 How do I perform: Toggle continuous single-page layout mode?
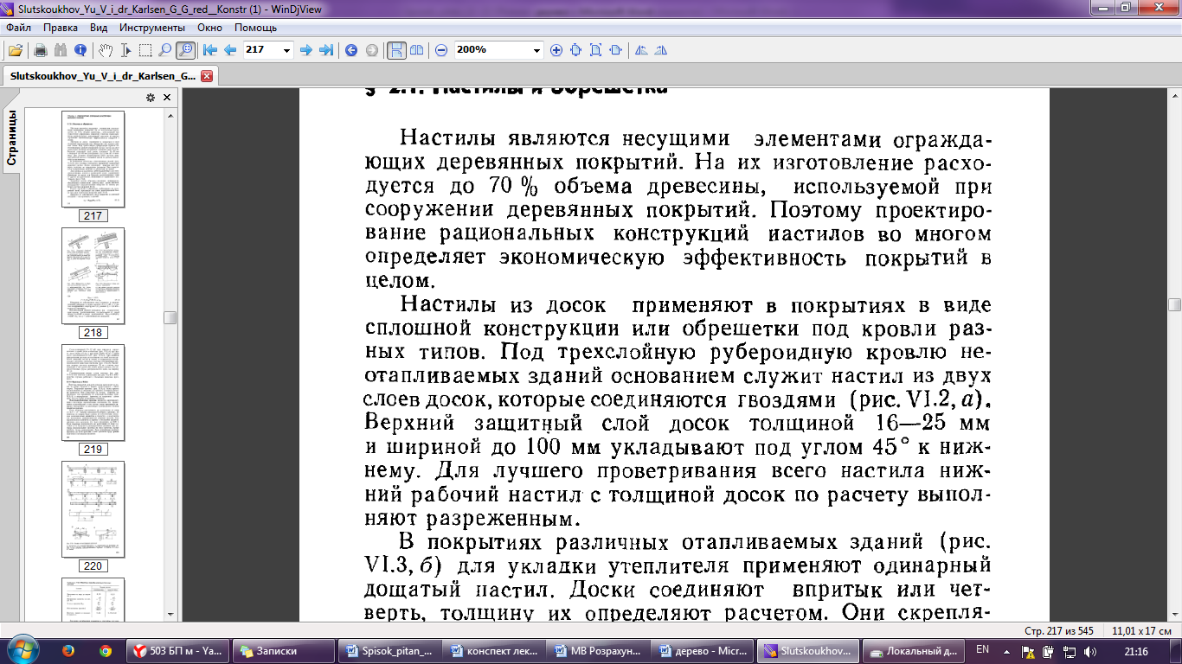pyautogui.click(x=395, y=50)
